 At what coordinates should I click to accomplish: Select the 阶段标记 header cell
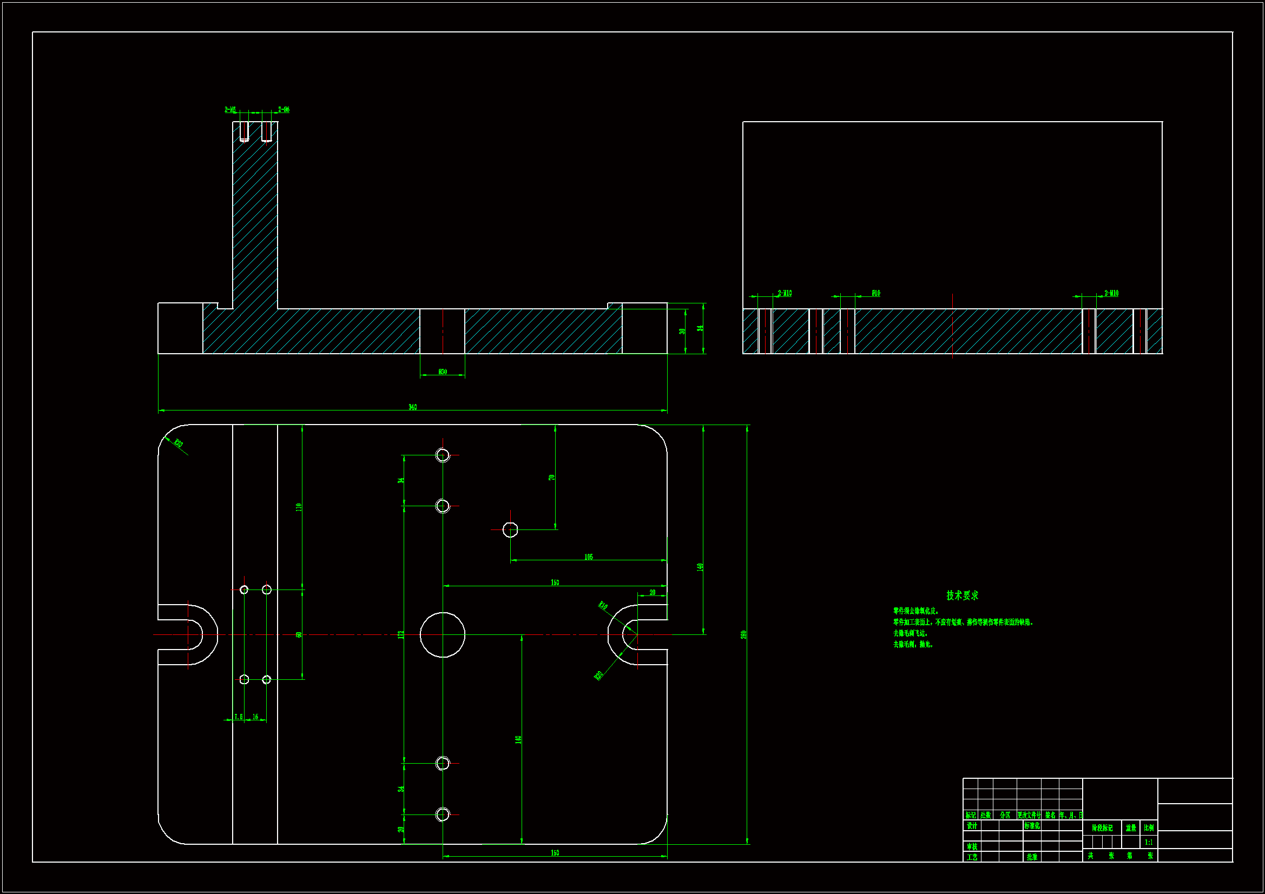1102,828
